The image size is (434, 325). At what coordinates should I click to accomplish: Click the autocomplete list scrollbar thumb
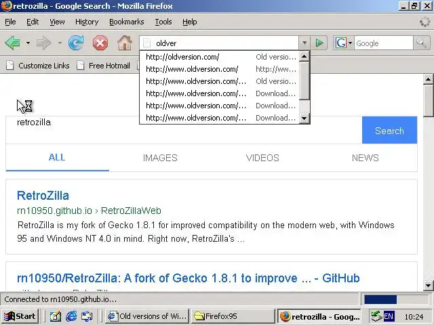click(304, 81)
